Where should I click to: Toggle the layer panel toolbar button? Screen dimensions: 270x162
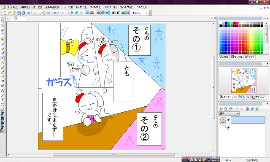coord(108,13)
